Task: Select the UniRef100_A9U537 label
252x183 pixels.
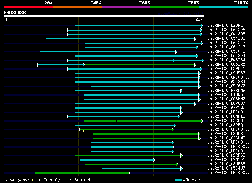Action: (226, 73)
